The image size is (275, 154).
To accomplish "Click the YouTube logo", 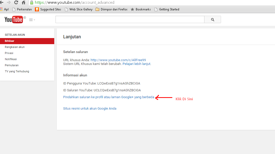I will [14, 20].
